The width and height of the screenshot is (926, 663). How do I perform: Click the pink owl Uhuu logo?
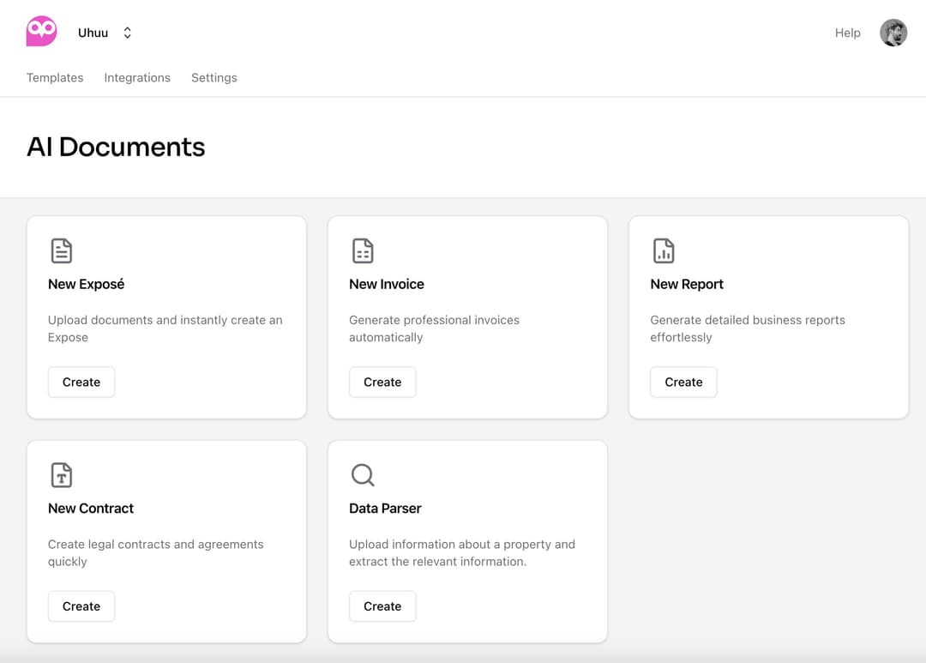click(41, 32)
